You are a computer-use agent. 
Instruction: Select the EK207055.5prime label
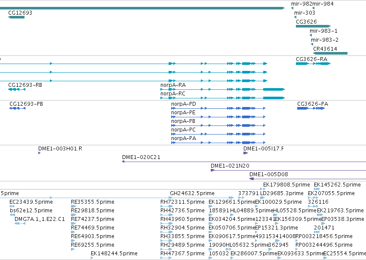[331, 193]
